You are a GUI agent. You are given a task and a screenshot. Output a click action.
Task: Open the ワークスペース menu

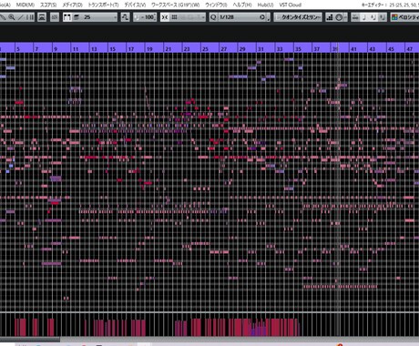pos(175,5)
